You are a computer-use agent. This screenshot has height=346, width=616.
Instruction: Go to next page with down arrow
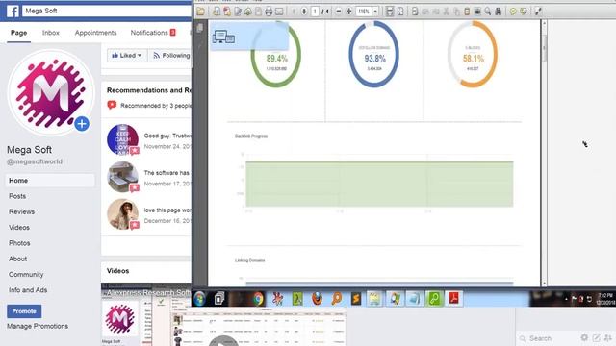point(304,12)
